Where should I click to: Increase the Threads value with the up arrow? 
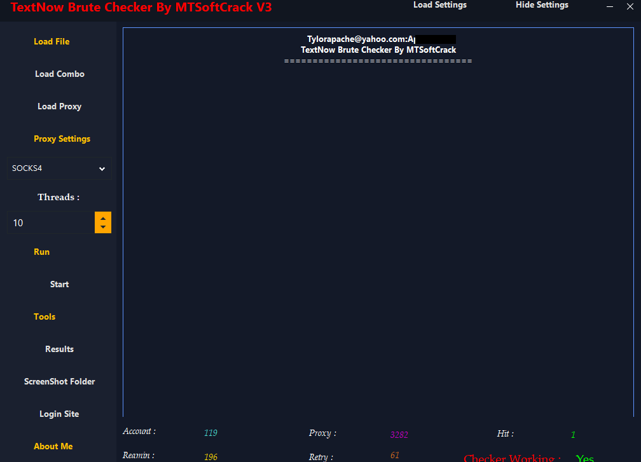[103, 218]
